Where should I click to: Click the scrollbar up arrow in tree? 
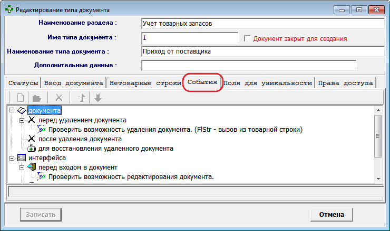(x=378, y=110)
